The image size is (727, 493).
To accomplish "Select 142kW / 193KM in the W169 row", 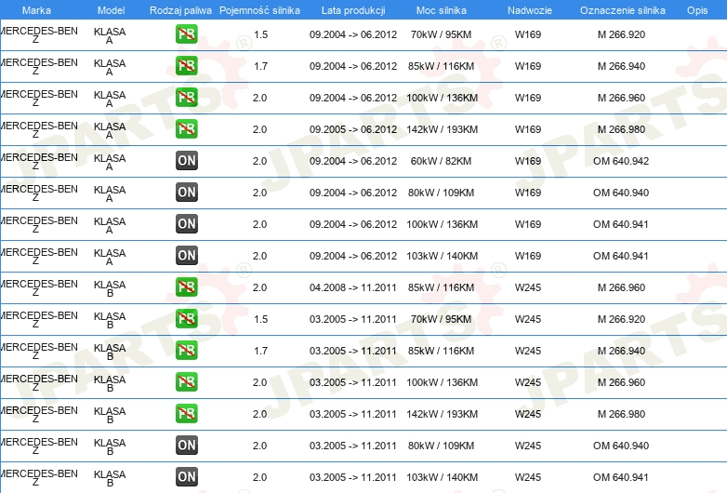I will [x=443, y=129].
